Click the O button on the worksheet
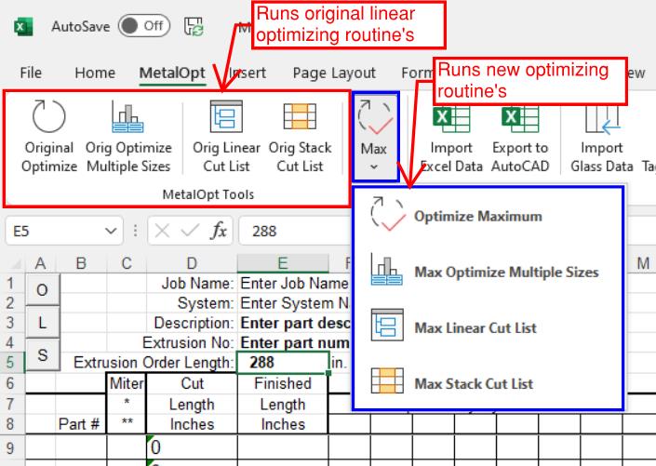This screenshot has width=656, height=466. [42, 290]
